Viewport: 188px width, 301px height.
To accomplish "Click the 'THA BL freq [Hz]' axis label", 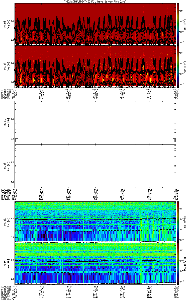I will [x=7, y=24].
